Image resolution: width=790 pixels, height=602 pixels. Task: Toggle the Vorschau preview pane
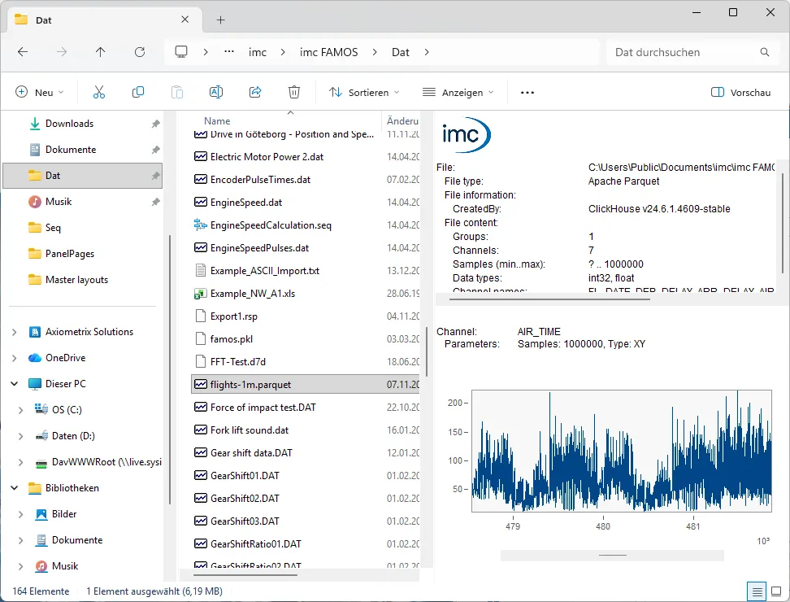(x=740, y=93)
